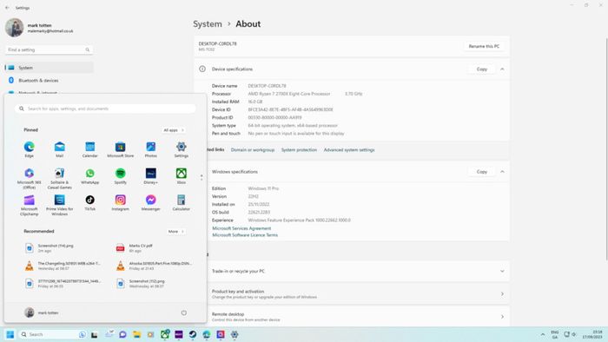Open recommended file Marks CV.pdf
The height and width of the screenshot is (342, 608).
153,248
